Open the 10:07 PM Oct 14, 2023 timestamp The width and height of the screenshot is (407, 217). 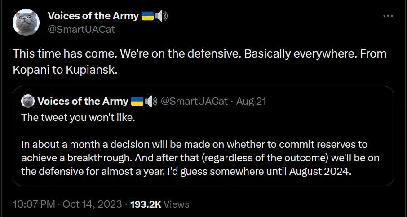[x=68, y=204]
